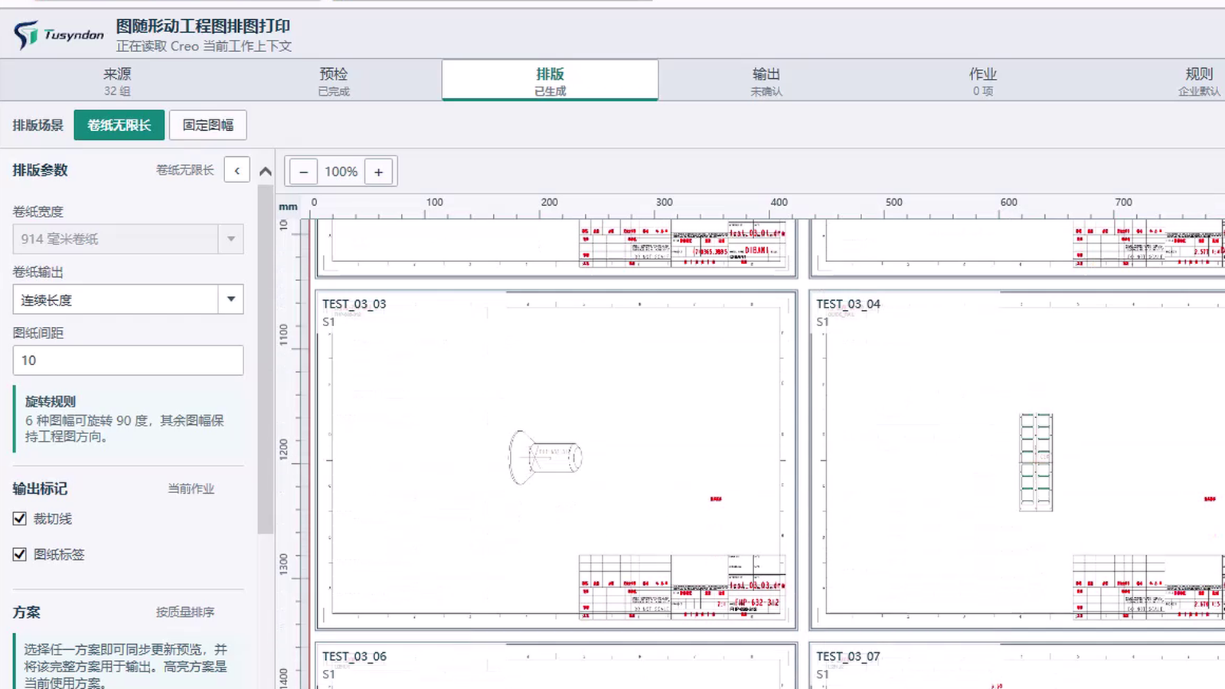1225x689 pixels.
Task: Select the TEST_03_04 drawing sheet
Action: click(1018, 460)
